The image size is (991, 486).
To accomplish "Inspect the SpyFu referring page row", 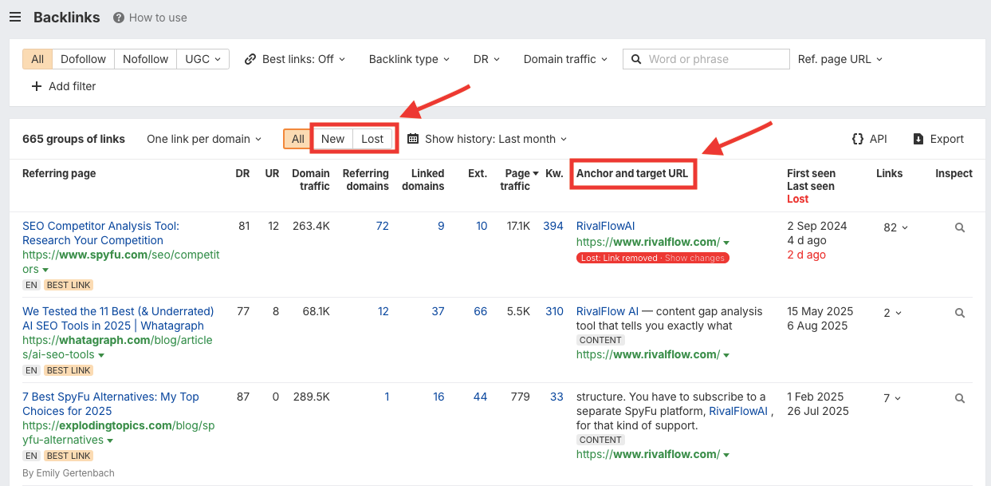I will coord(959,227).
